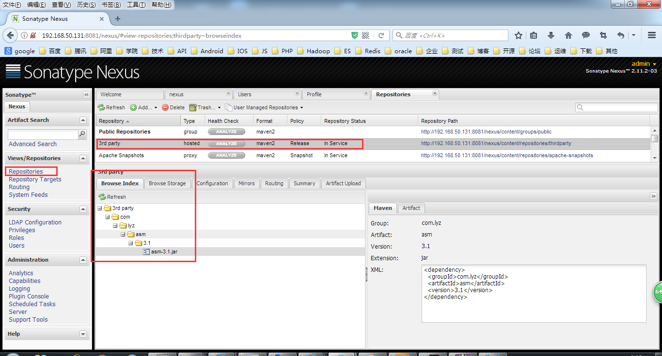Close the Profile tab
The image size is (662, 356).
click(365, 93)
